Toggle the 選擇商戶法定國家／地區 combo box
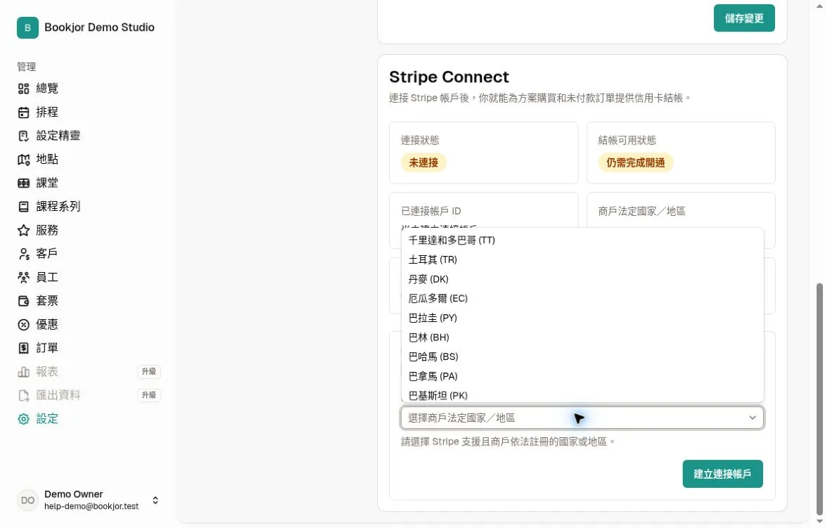Screen dimensions: 825x528 click(582, 418)
